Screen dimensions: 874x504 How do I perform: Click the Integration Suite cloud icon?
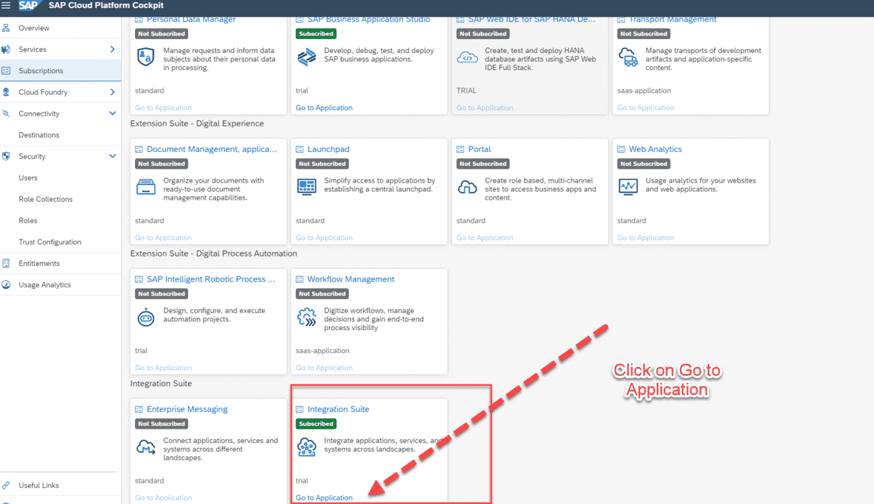307,447
